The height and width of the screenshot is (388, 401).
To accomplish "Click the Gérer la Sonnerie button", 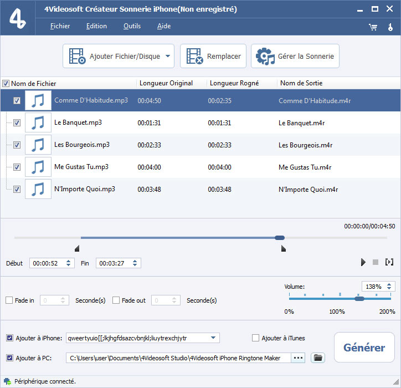I will pyautogui.click(x=295, y=56).
